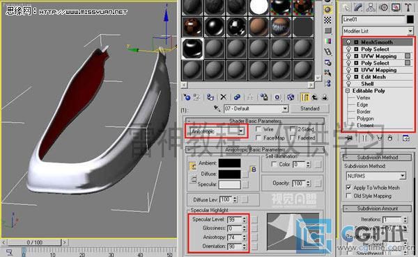The width and height of the screenshot is (418, 257).
Task: Collapse the Editable Poly tree node
Action: pyautogui.click(x=348, y=90)
